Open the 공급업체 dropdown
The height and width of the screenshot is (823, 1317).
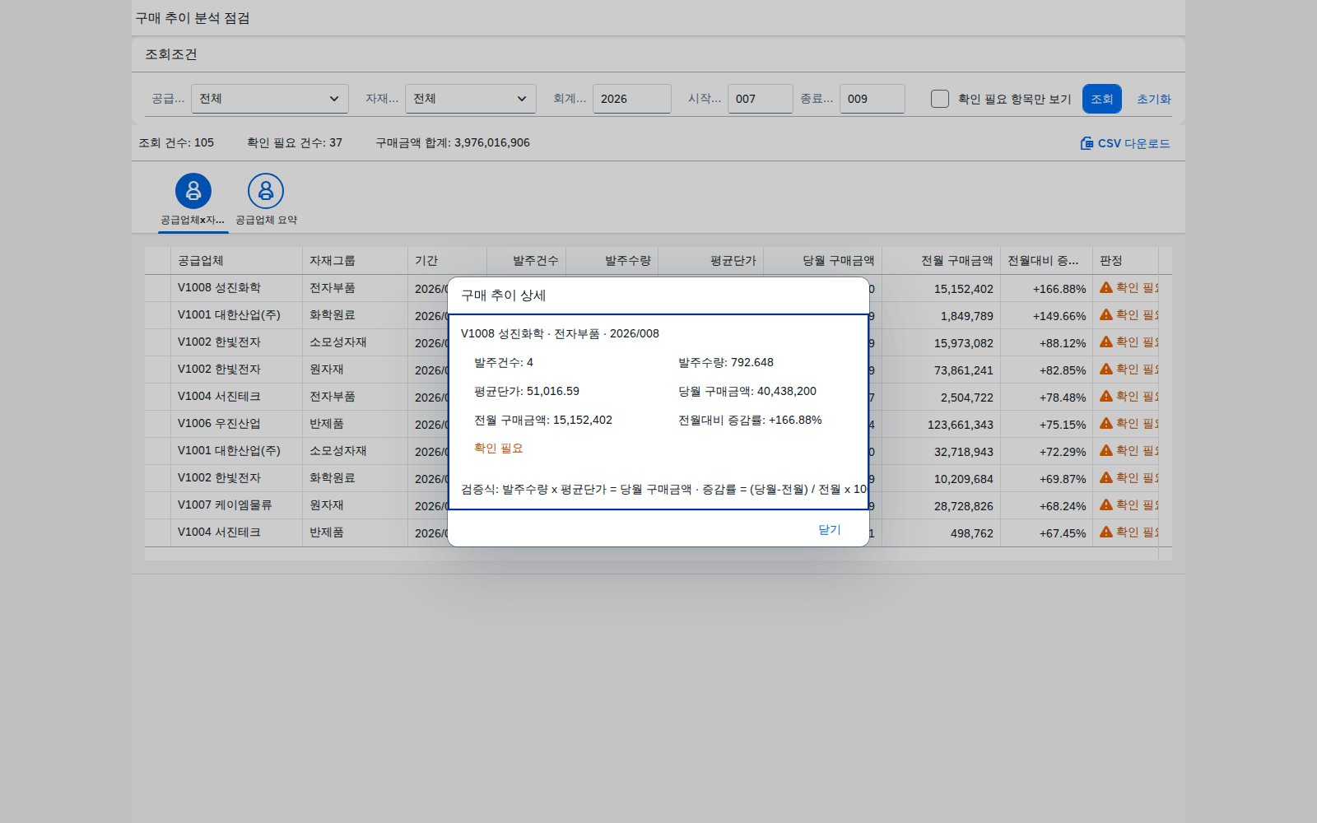click(270, 99)
